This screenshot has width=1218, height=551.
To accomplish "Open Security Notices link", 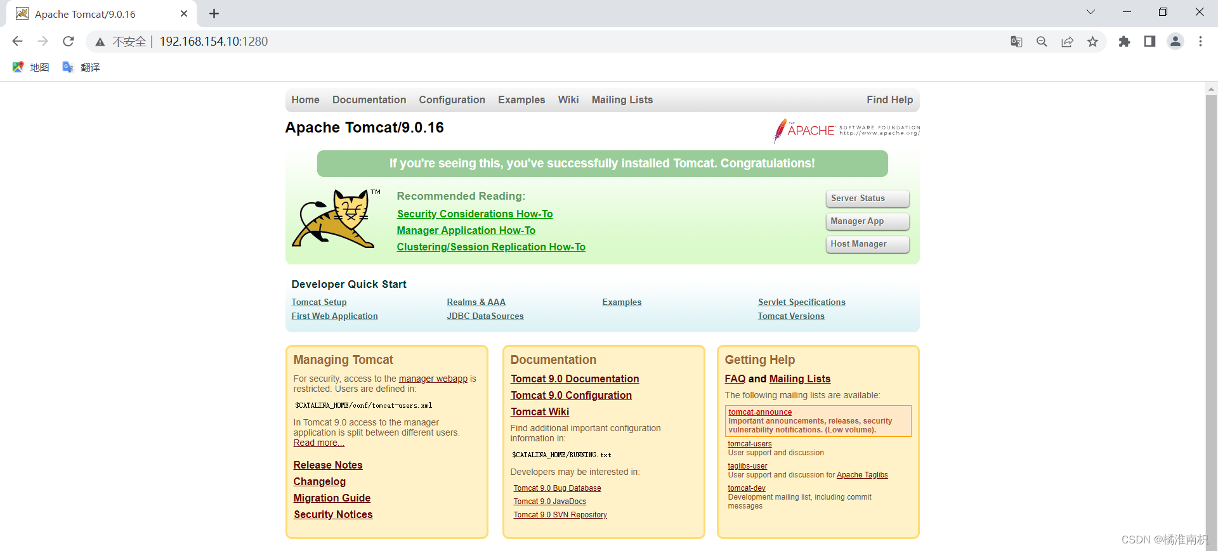I will (333, 514).
